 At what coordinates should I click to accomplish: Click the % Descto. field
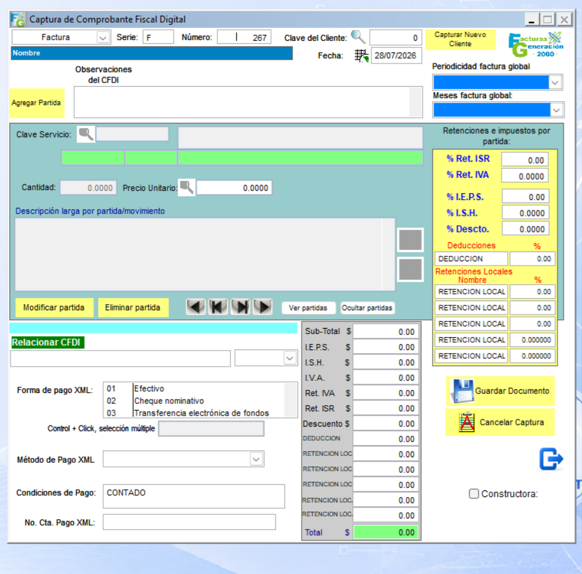pos(525,229)
